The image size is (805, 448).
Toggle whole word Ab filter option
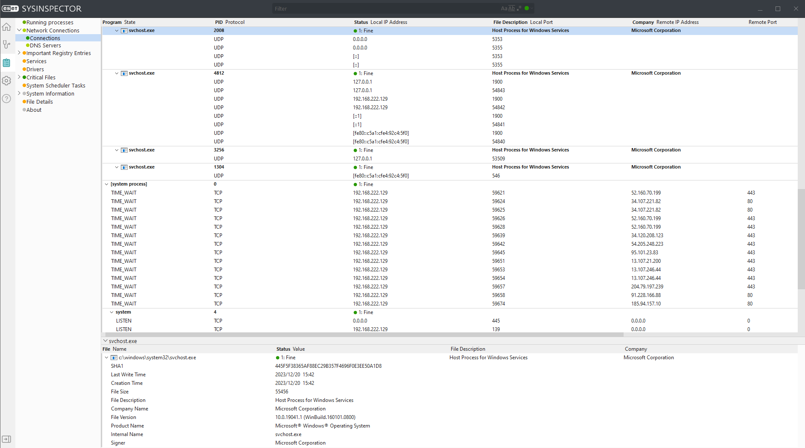pos(511,8)
